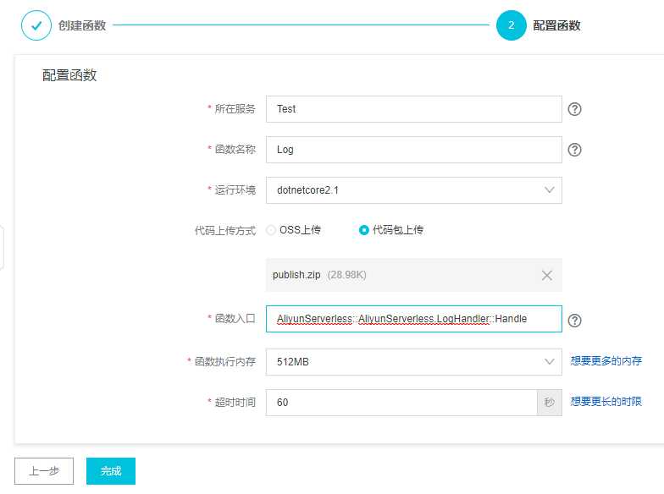The width and height of the screenshot is (664, 494).
Task: Remove the publish.zip uploaded file
Action: (546, 275)
